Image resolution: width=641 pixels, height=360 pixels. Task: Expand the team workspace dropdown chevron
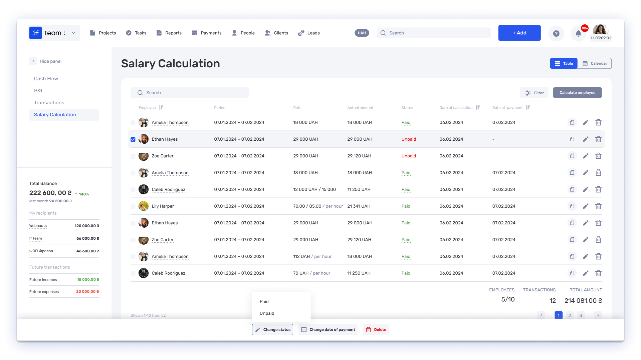click(x=73, y=33)
